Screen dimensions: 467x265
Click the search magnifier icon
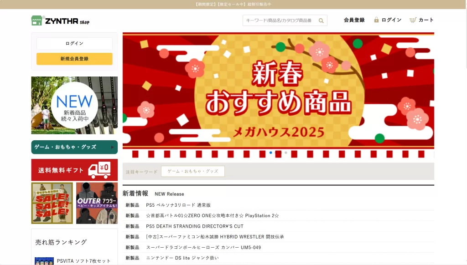click(x=321, y=20)
